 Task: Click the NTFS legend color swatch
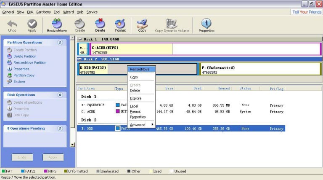click(45, 171)
